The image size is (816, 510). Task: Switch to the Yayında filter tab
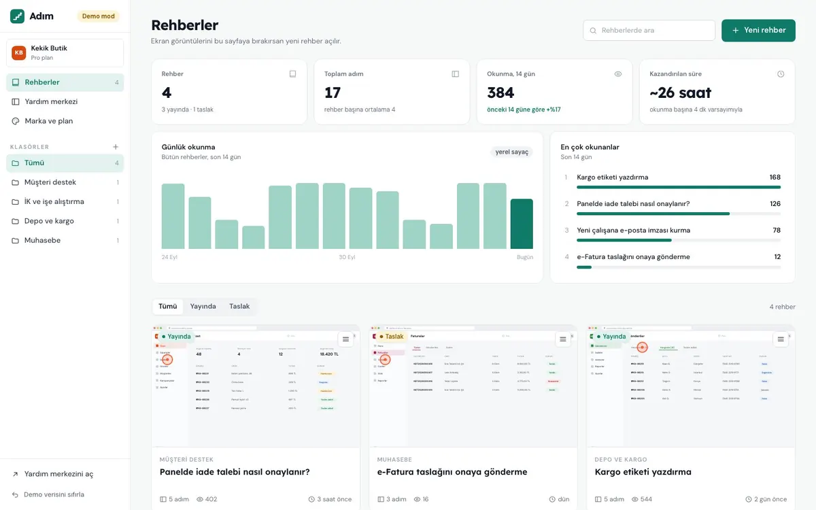[203, 307]
